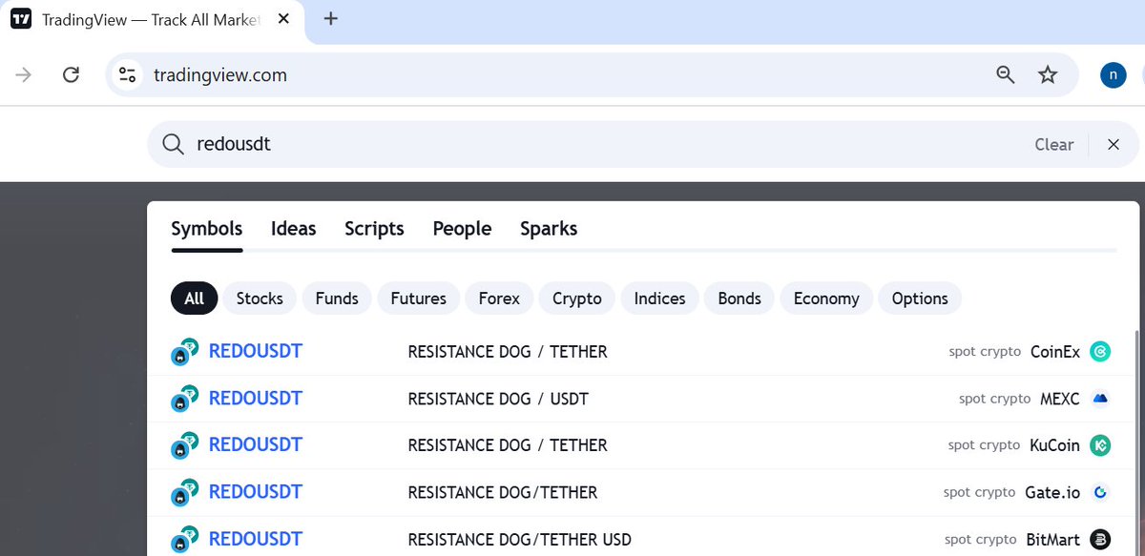1145x556 pixels.
Task: Filter results by Funds
Action: point(337,299)
